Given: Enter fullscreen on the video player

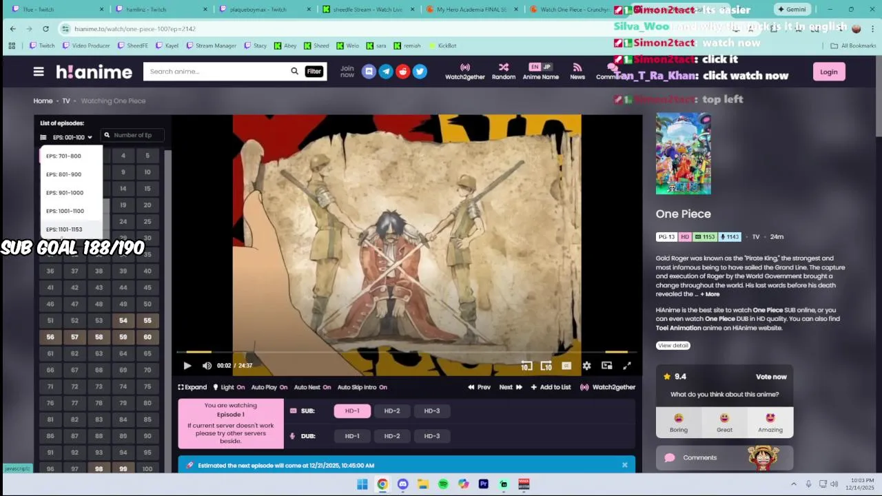Looking at the screenshot, I should point(627,366).
